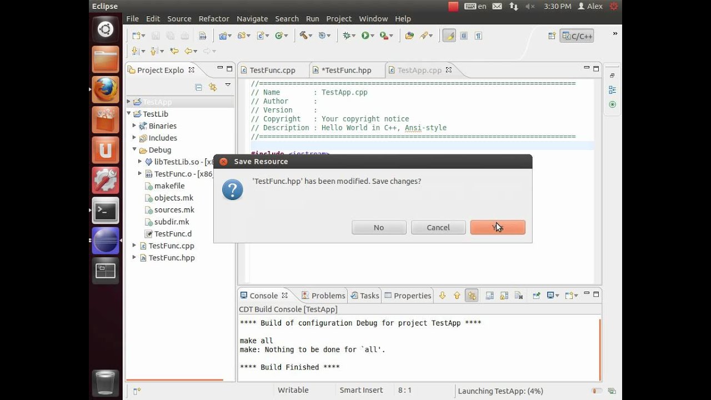The height and width of the screenshot is (400, 711).
Task: Click the Next Annotation down-arrow icon
Action: pyautogui.click(x=135, y=51)
